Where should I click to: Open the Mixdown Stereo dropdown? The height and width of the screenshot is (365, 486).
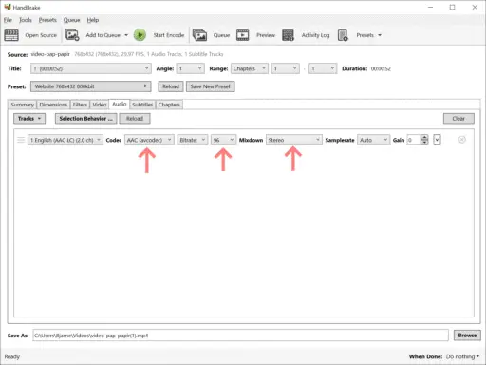point(294,140)
